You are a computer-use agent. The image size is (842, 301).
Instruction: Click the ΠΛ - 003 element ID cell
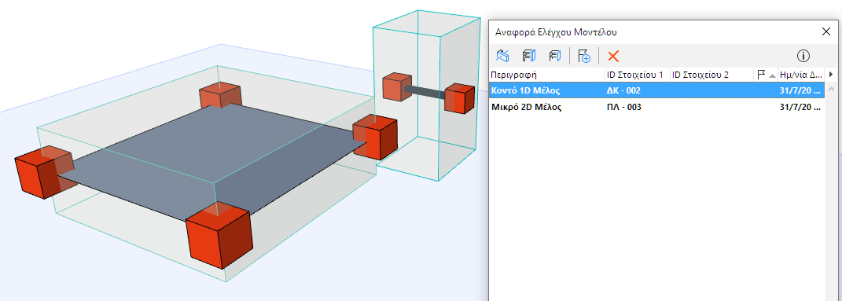click(x=624, y=108)
